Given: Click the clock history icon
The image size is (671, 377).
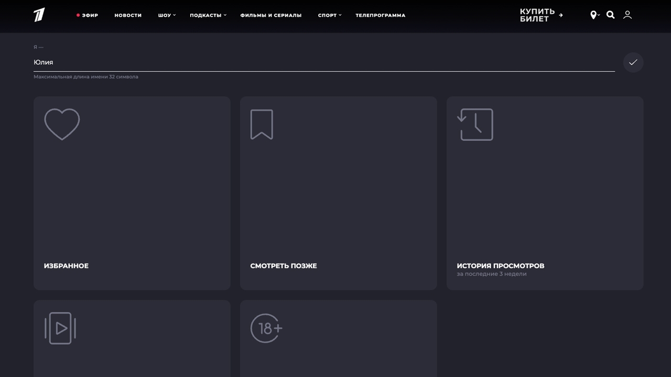Looking at the screenshot, I should 475,124.
